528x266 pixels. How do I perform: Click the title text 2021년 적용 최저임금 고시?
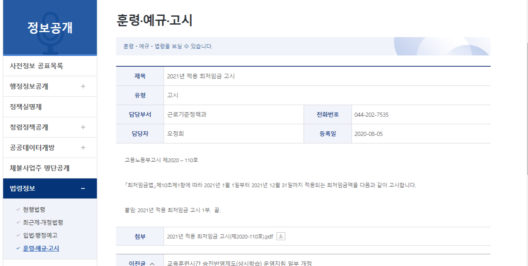[201, 76]
